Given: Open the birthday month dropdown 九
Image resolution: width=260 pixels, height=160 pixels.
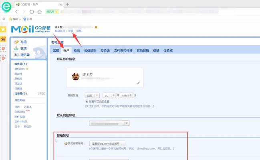Looking at the screenshot, I should click(x=109, y=96).
